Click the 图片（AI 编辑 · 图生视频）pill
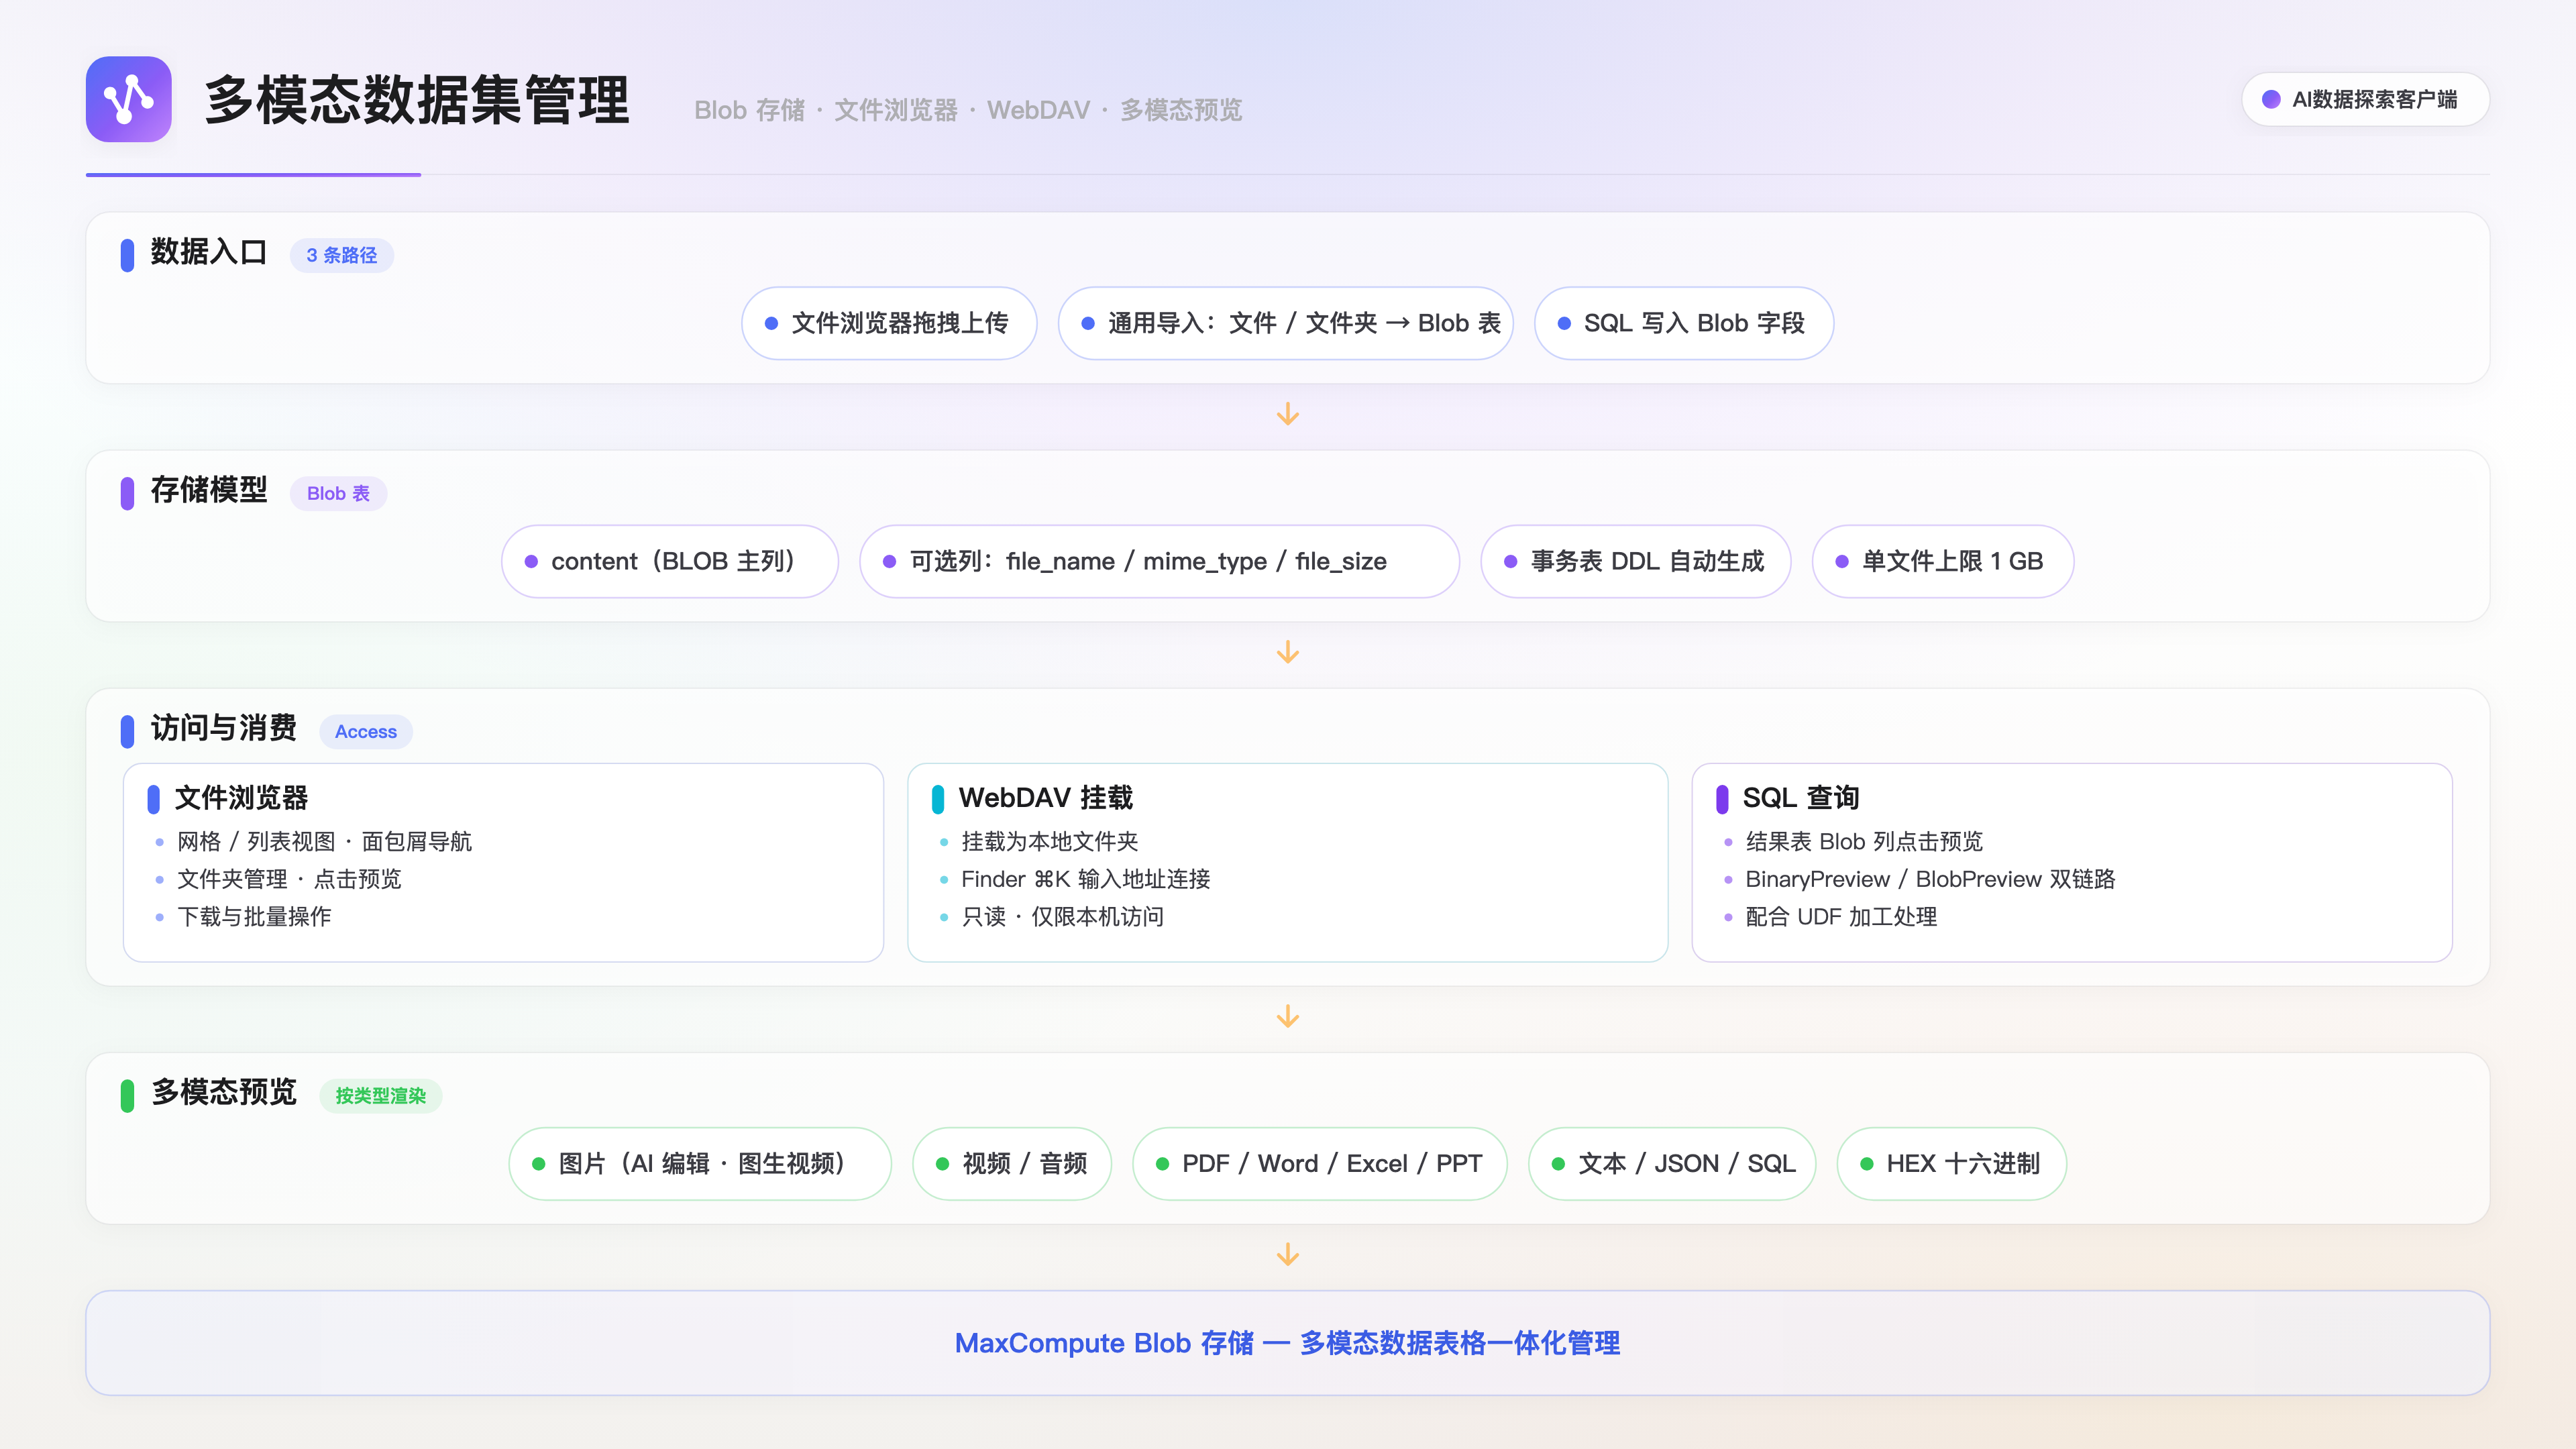The height and width of the screenshot is (1449, 2576). (700, 1163)
